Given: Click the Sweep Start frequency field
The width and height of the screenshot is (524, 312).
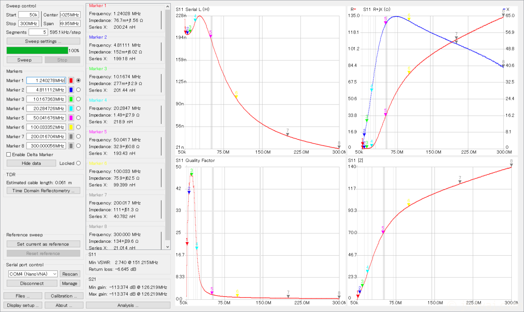Looking at the screenshot, I should pyautogui.click(x=29, y=15).
